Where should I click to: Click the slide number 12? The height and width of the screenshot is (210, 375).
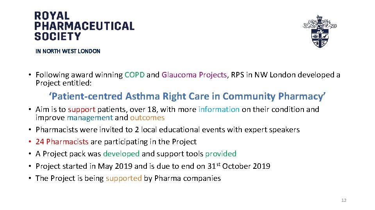point(344,200)
